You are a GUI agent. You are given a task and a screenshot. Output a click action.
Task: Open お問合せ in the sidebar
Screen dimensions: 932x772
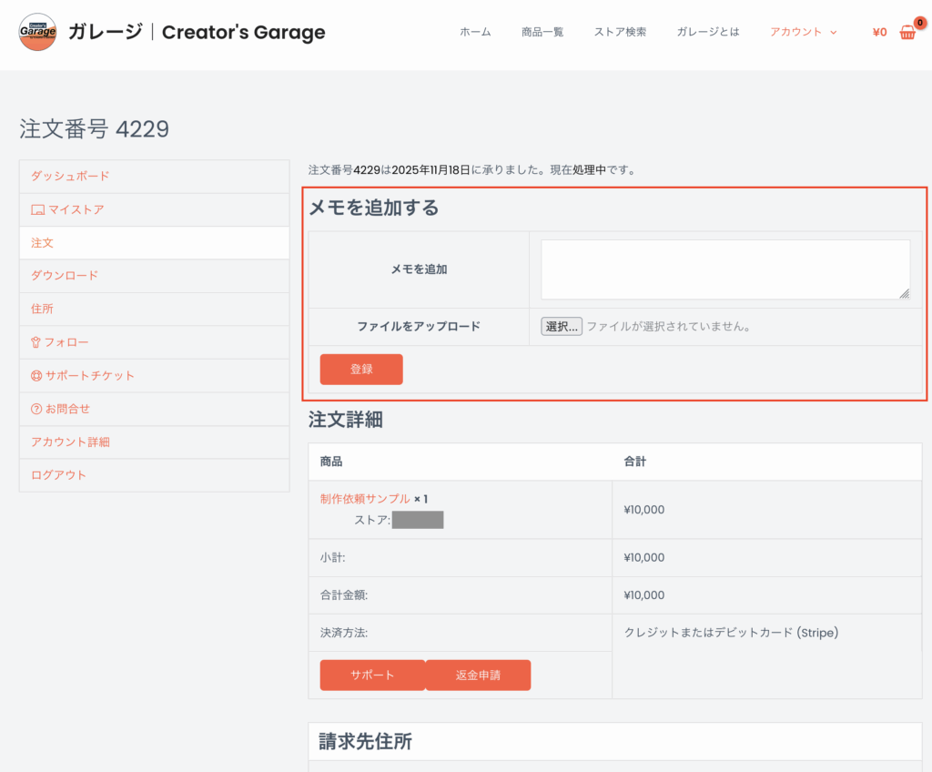tap(67, 409)
